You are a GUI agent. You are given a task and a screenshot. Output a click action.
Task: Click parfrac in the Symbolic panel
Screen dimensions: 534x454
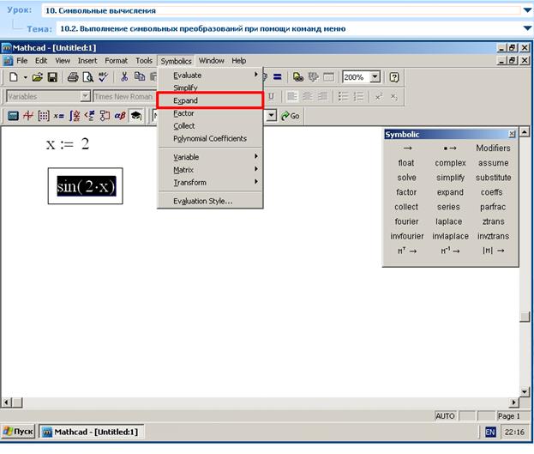(493, 207)
